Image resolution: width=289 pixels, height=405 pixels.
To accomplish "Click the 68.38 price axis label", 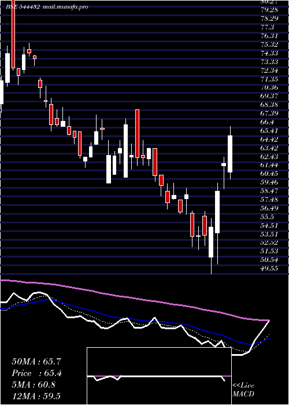I will click(269, 105).
